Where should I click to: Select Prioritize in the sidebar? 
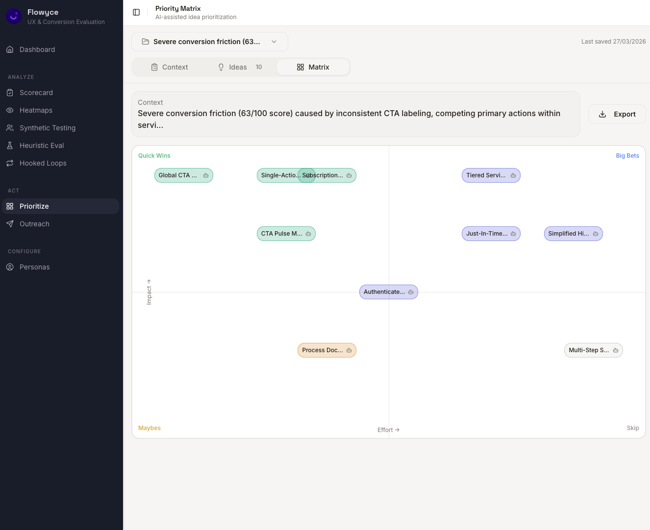tap(61, 206)
